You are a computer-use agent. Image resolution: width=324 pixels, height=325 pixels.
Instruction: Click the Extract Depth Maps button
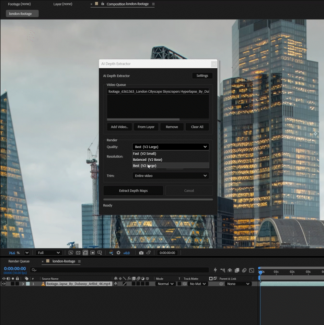(x=133, y=191)
